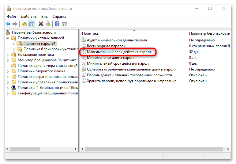This screenshot has height=164, width=236.
Task: Select Политики IP-безопасности tree label
Action: [48, 88]
